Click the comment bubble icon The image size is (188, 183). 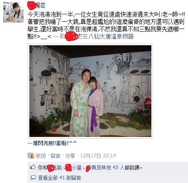click(33, 178)
